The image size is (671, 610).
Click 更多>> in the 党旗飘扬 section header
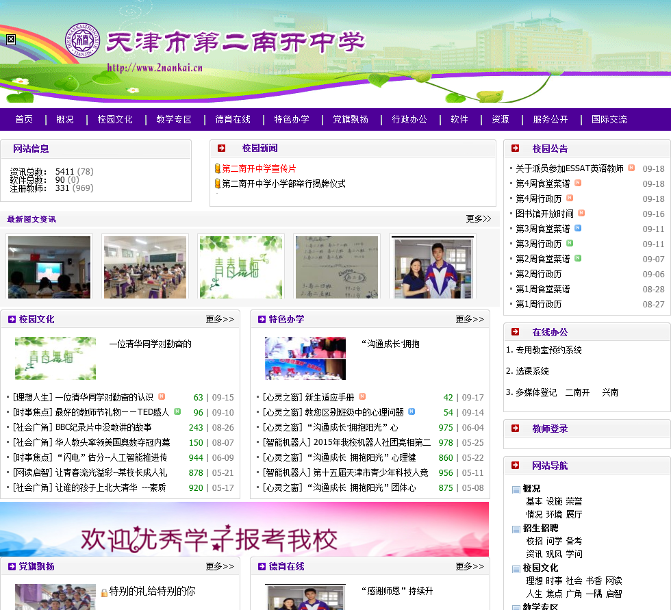(x=220, y=566)
